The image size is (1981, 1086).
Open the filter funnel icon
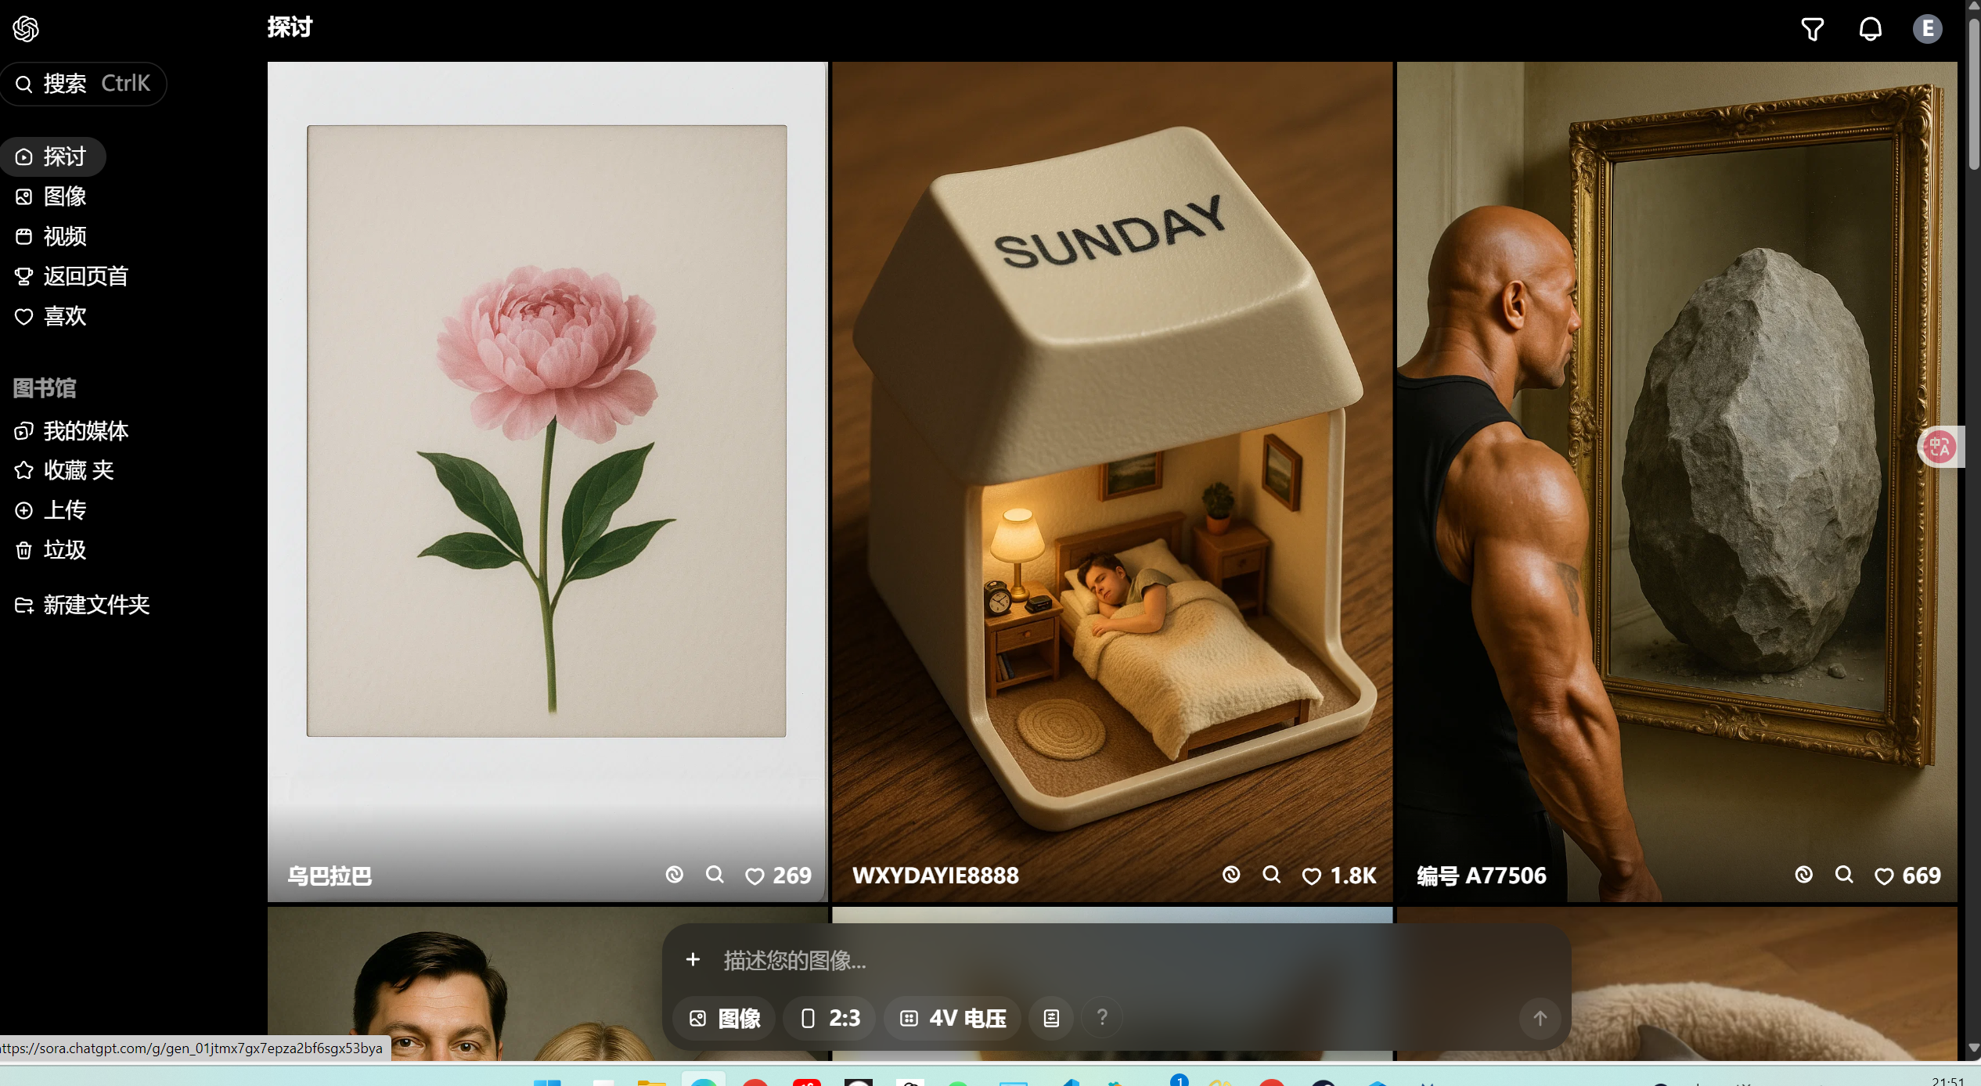click(1812, 30)
